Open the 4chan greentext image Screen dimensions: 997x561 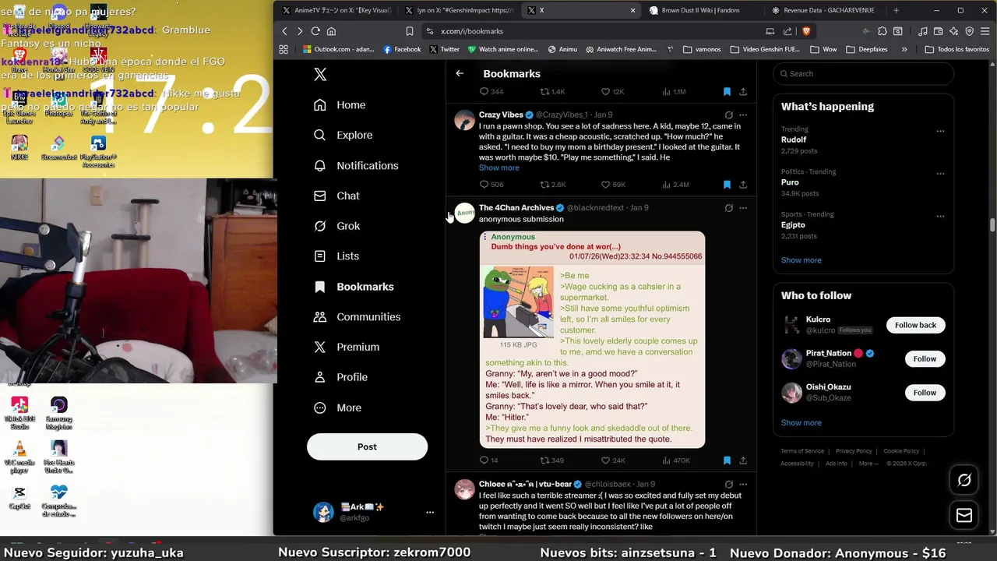(592, 339)
